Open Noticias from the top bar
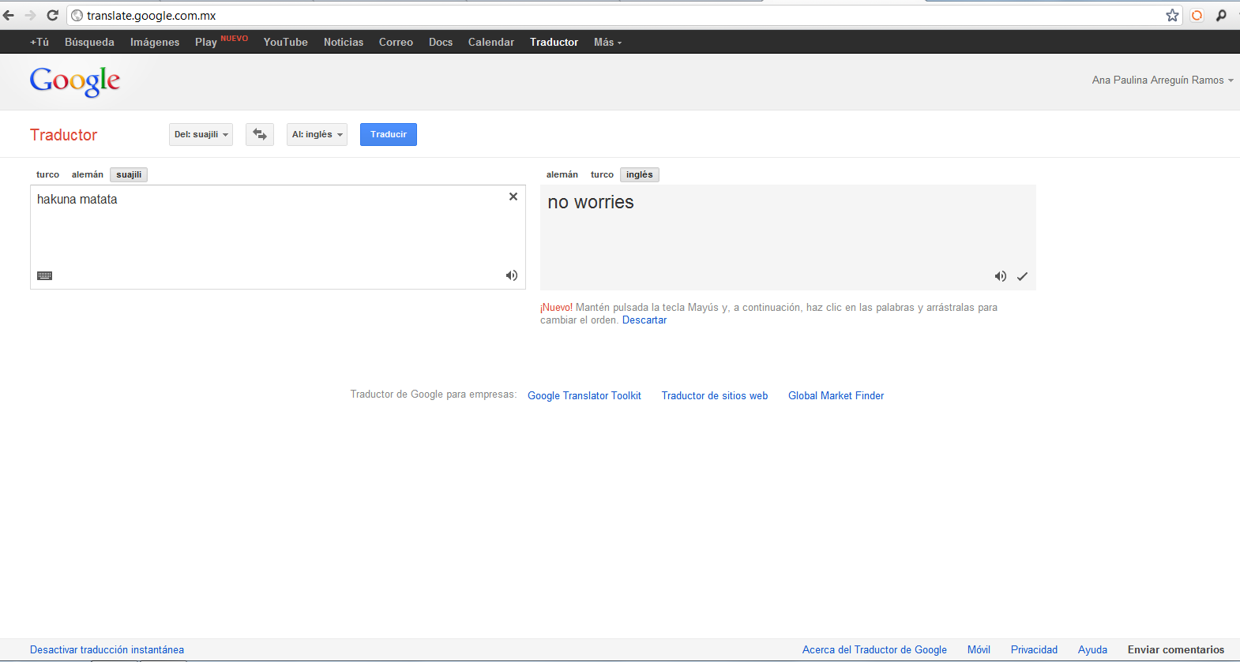1240x662 pixels. click(x=344, y=43)
